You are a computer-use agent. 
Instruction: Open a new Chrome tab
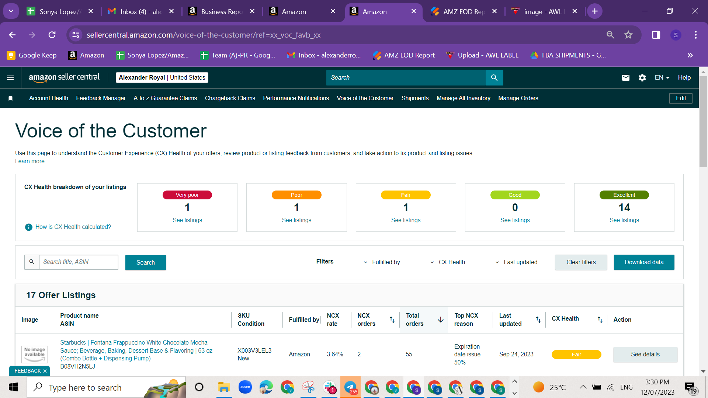point(595,11)
